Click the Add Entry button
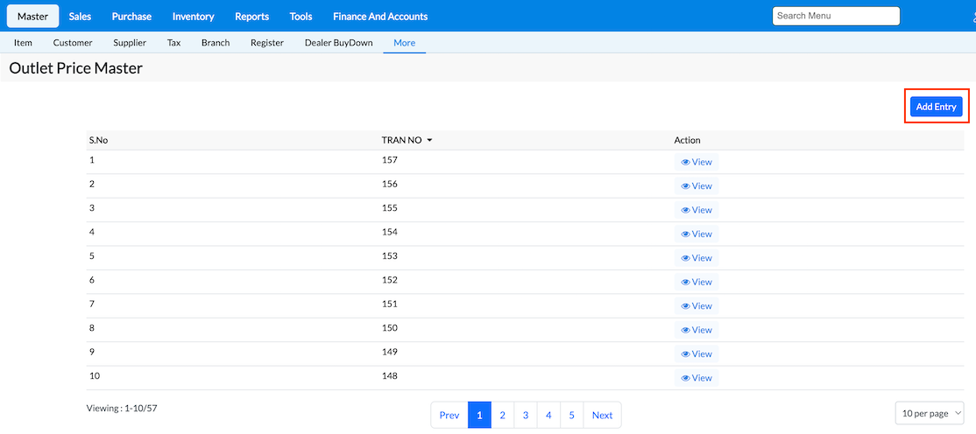The width and height of the screenshot is (976, 434). 936,107
